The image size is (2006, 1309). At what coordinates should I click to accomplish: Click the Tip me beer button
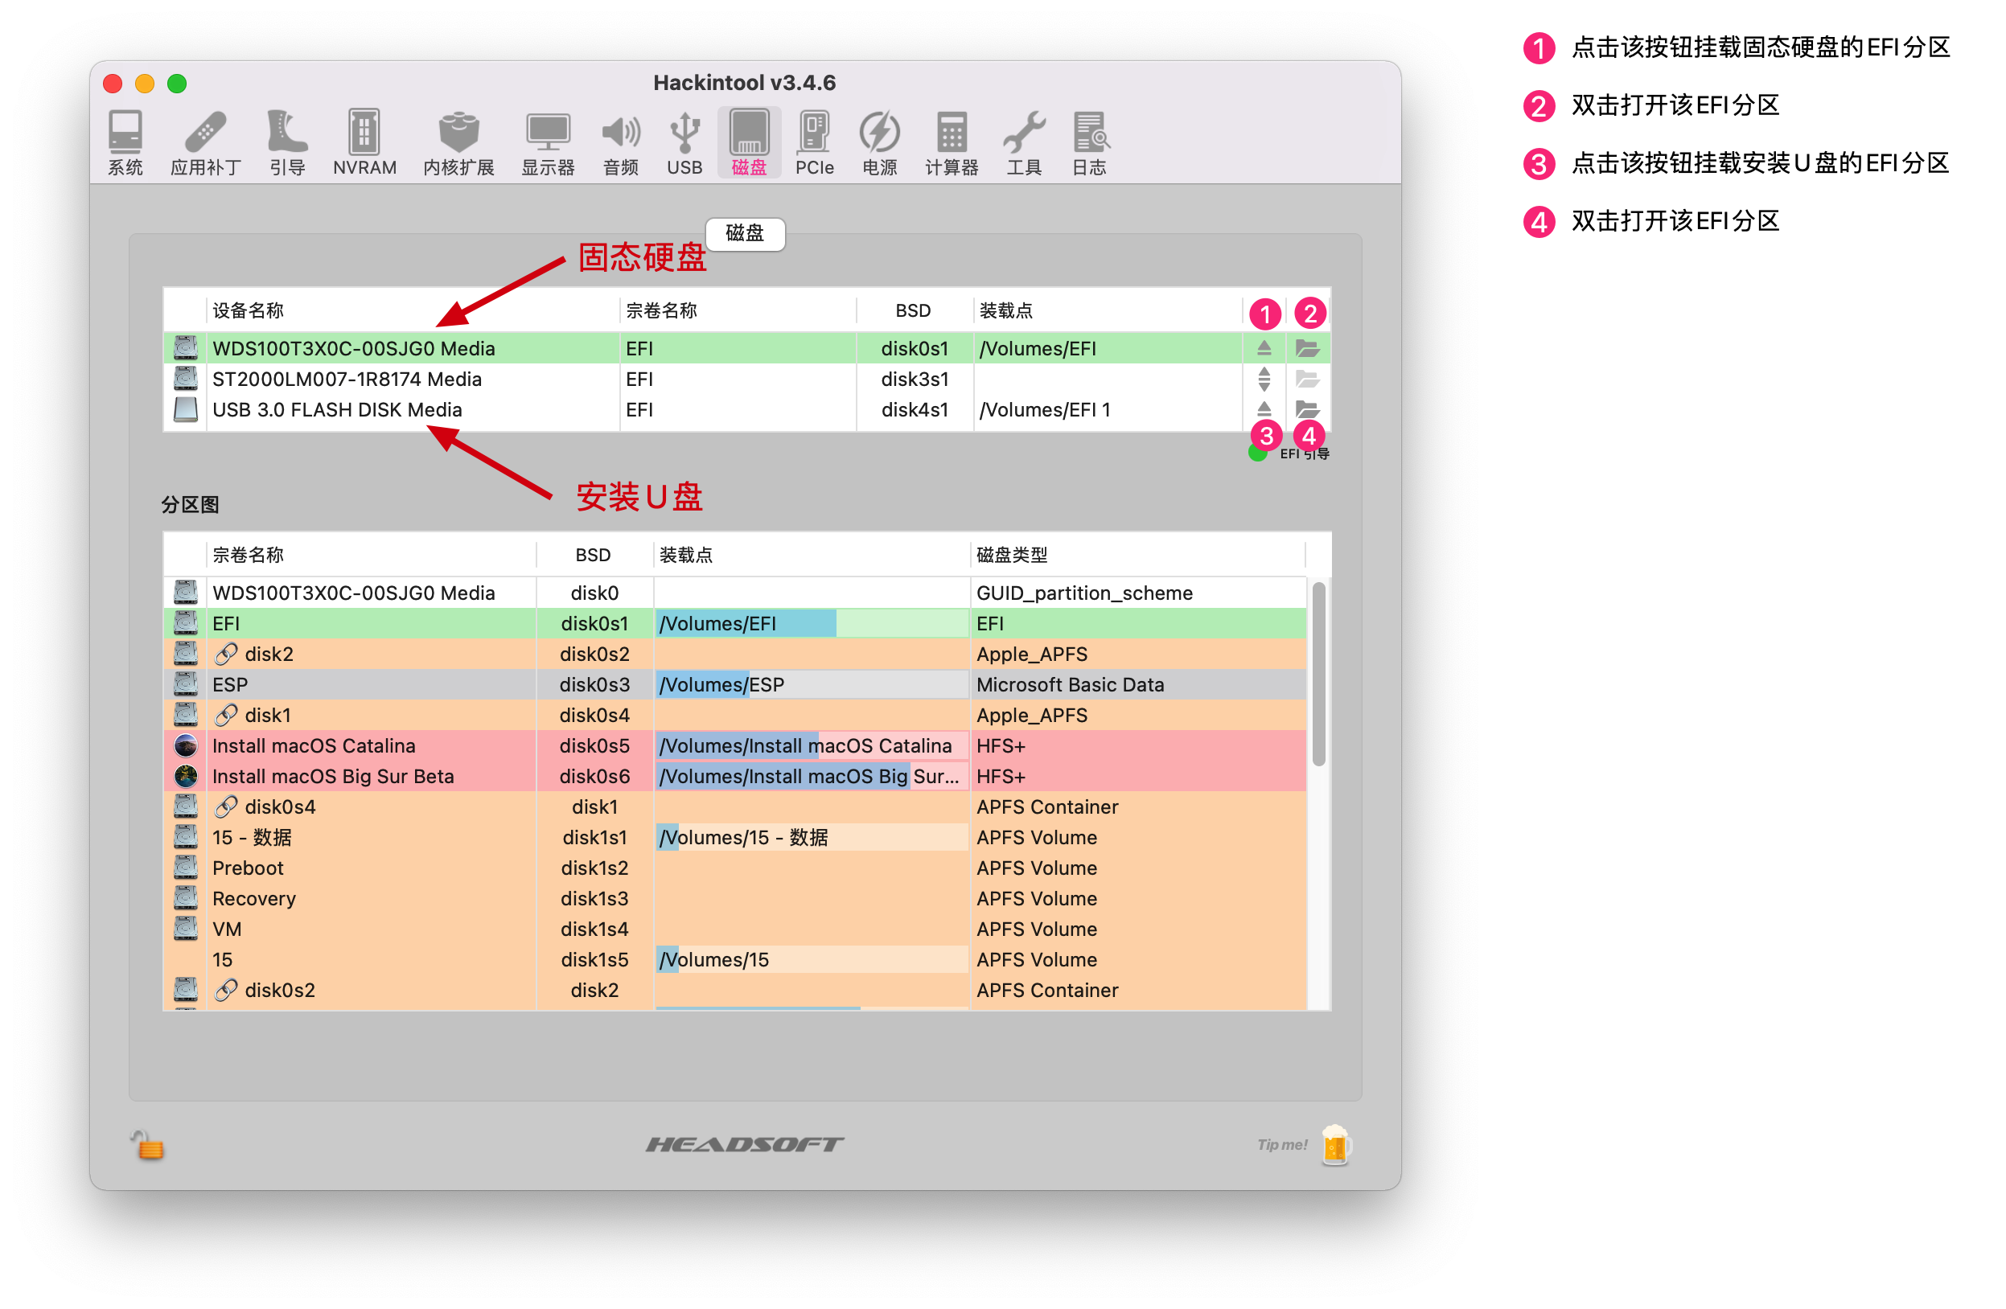tap(1335, 1145)
